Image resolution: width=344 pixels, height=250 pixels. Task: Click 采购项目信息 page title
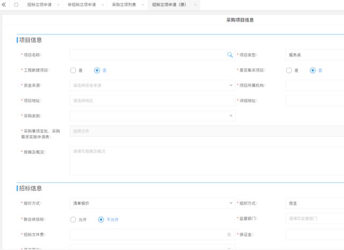pos(240,20)
